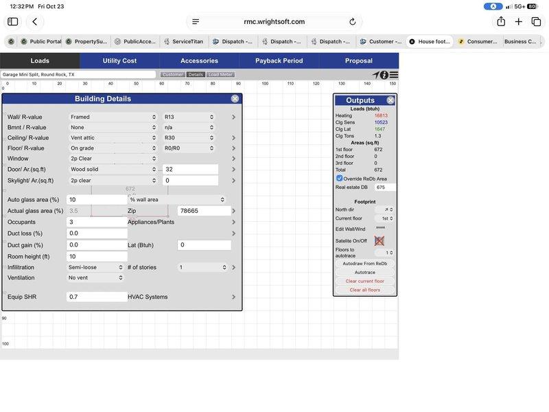
Task: Toggle the Satelite On/Off icon
Action: (x=379, y=241)
